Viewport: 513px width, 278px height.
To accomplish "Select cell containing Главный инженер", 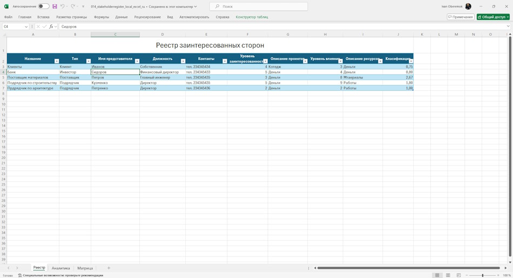I will click(x=163, y=77).
